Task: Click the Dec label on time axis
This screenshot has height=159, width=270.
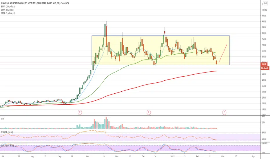Action: [143, 157]
